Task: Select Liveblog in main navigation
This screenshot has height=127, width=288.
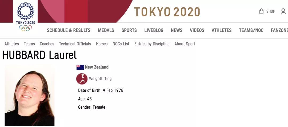Action: pyautogui.click(x=154, y=30)
